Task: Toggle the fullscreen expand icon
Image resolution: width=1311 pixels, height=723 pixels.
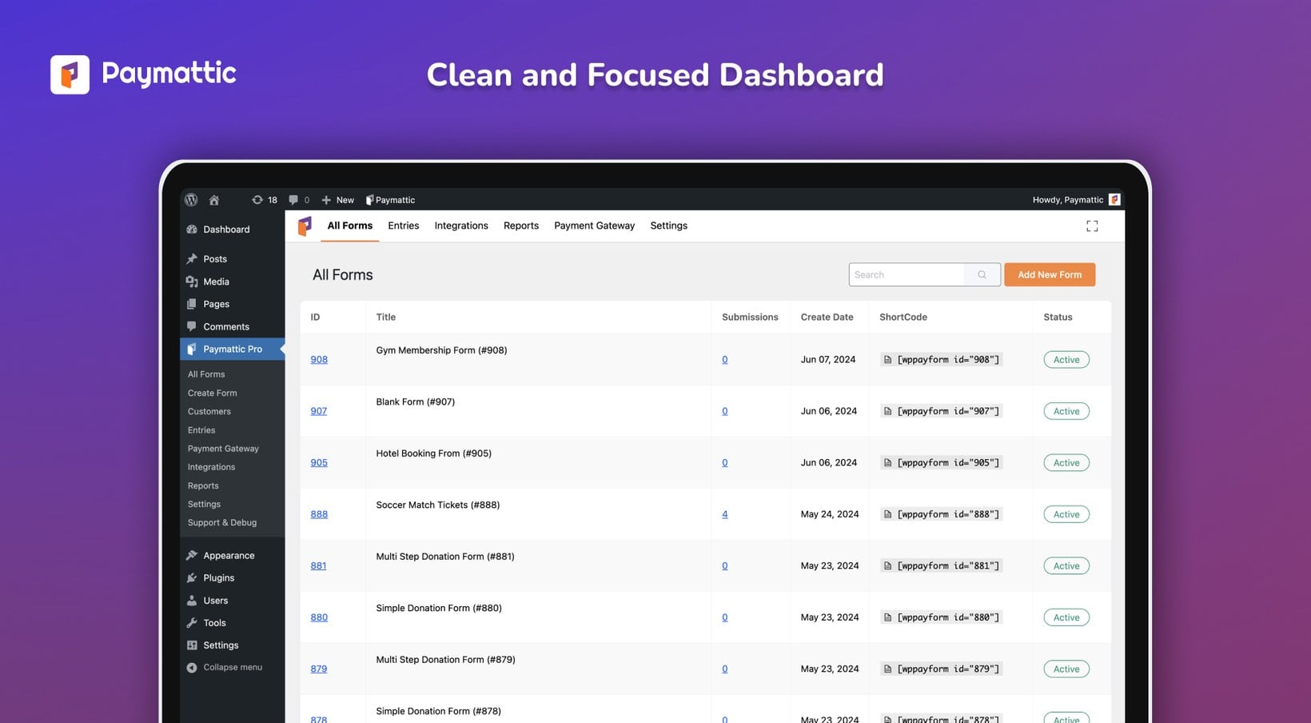Action: [1092, 226]
